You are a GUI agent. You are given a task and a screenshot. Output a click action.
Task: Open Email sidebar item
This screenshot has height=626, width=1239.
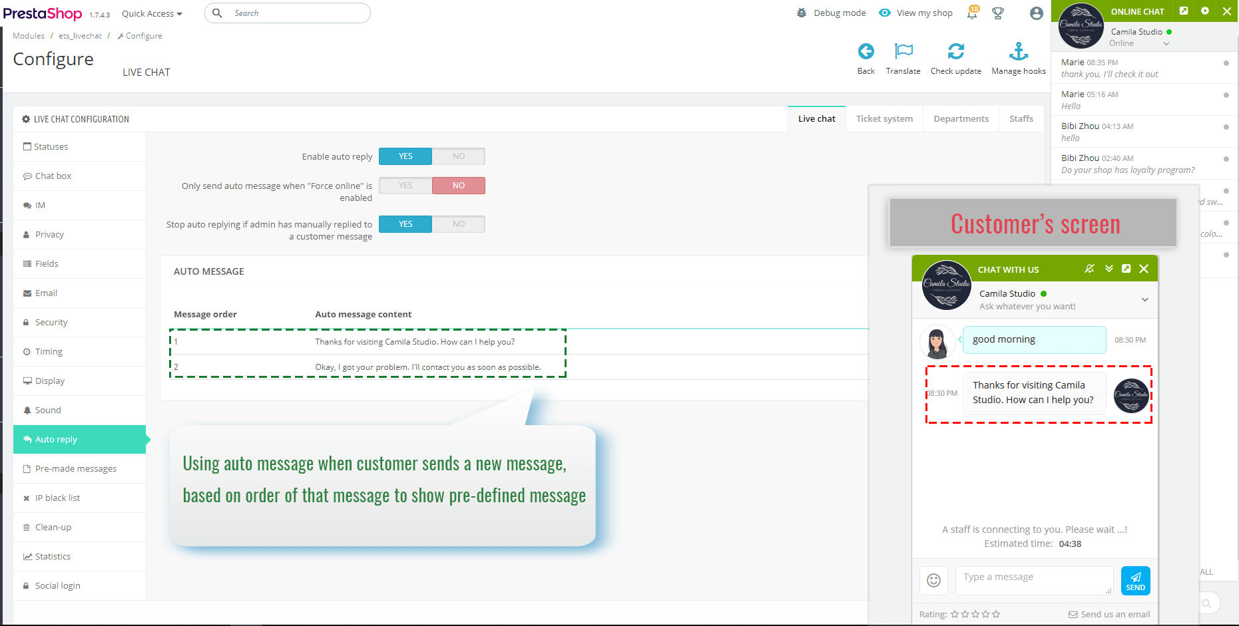point(79,293)
